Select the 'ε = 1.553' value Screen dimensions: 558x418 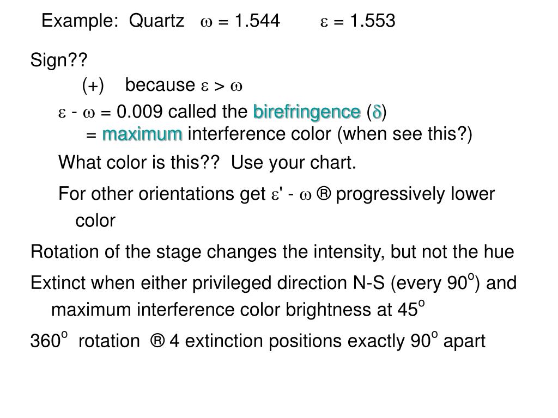[x=357, y=21]
